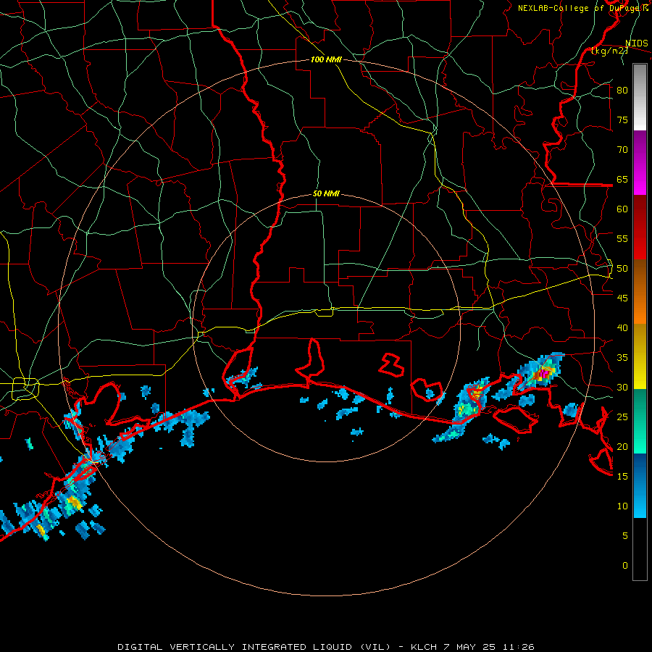Click the scale value 15
The height and width of the screenshot is (652, 652).
point(622,477)
